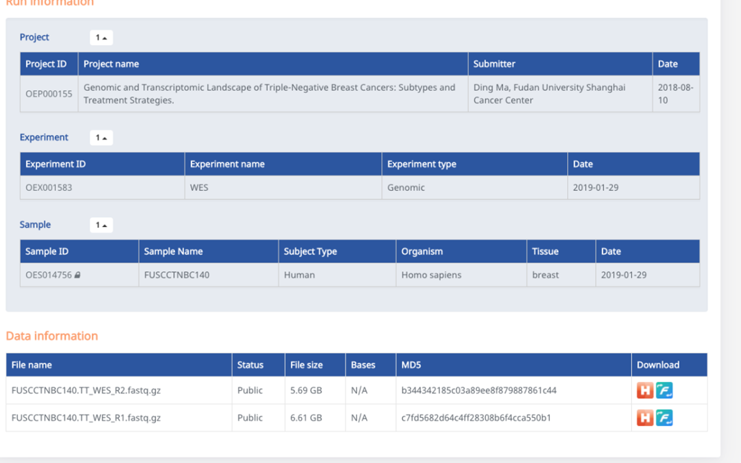Download R1 fastq file via HTTP icon
The width and height of the screenshot is (741, 463).
pos(645,418)
